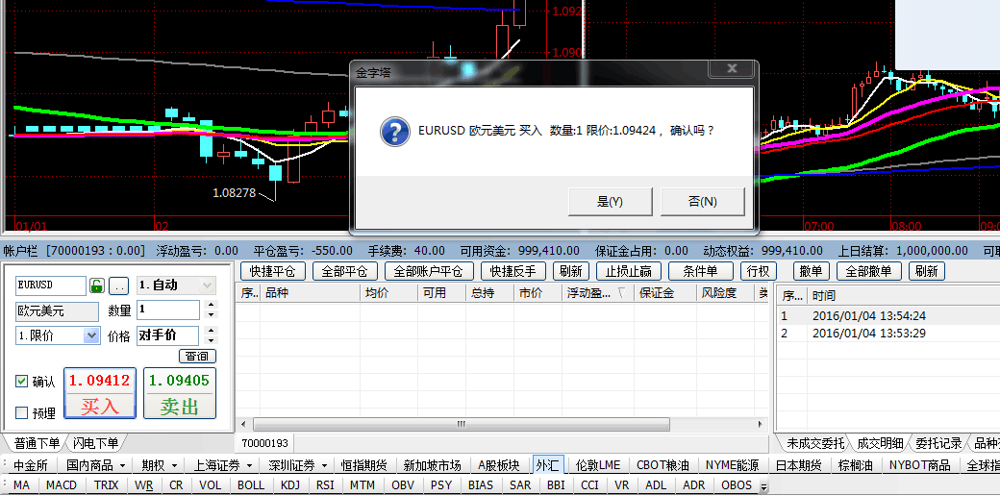Enable the 预埋 checkbox
Viewport: 1000px width, 496px height.
[22, 413]
